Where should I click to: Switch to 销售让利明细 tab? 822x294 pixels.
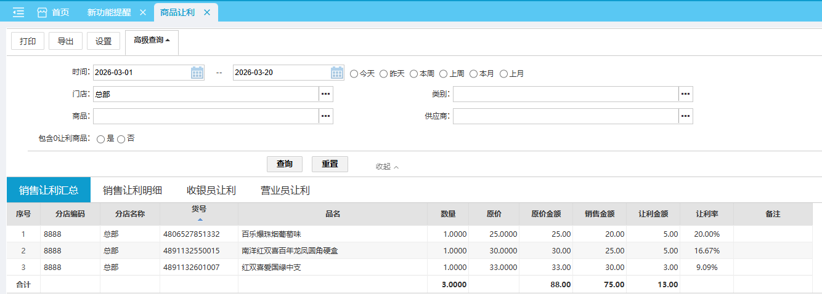click(132, 190)
